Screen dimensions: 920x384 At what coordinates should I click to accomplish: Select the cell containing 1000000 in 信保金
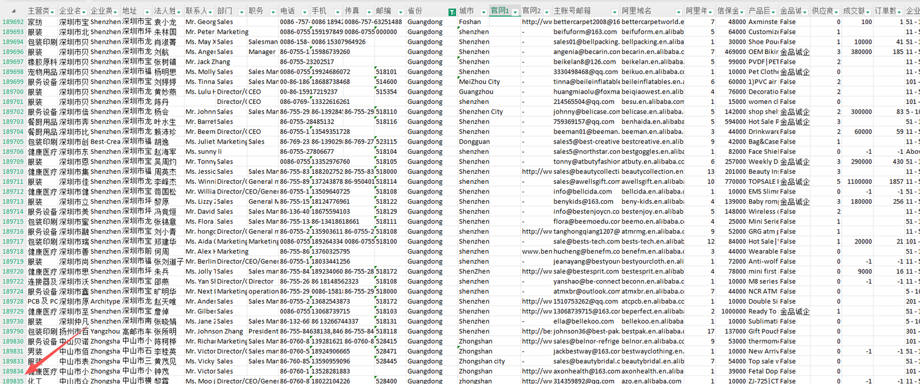(x=733, y=311)
